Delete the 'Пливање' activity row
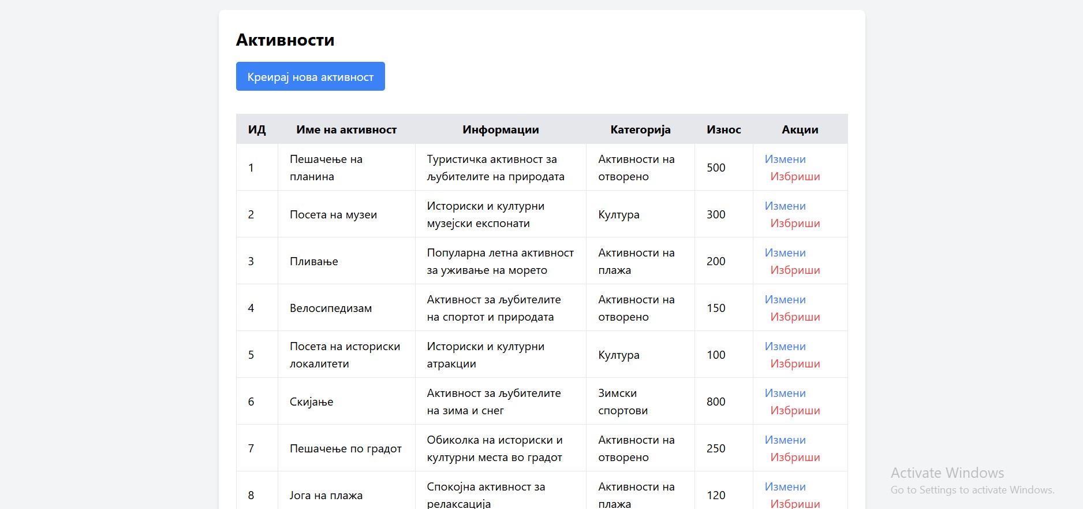The width and height of the screenshot is (1083, 509). pyautogui.click(x=795, y=270)
